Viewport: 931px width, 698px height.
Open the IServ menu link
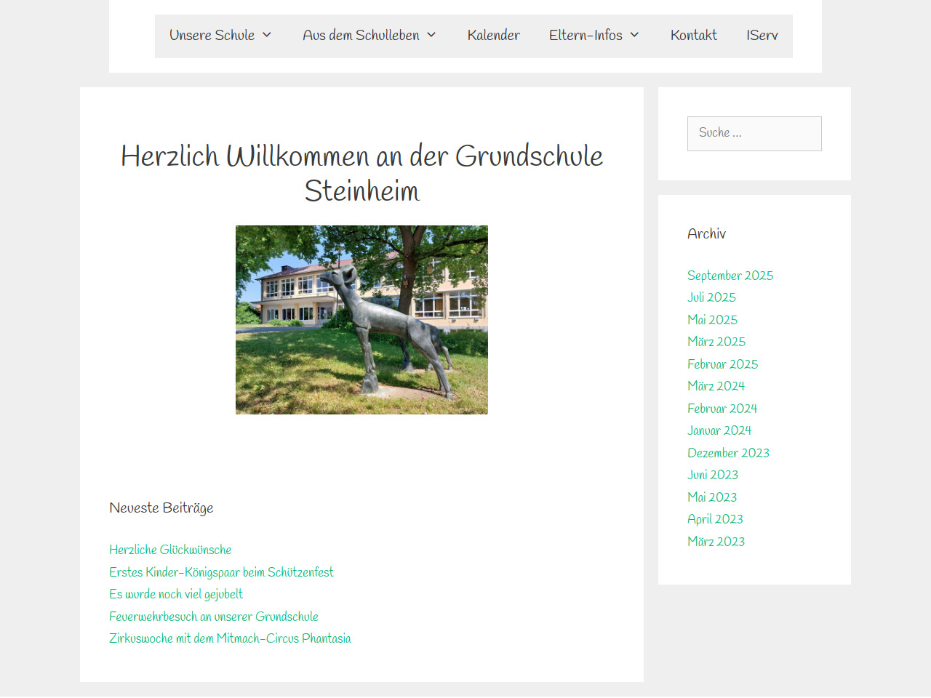(x=762, y=35)
